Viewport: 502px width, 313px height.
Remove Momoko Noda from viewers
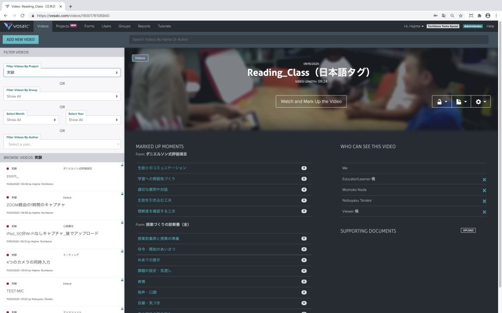(x=484, y=191)
